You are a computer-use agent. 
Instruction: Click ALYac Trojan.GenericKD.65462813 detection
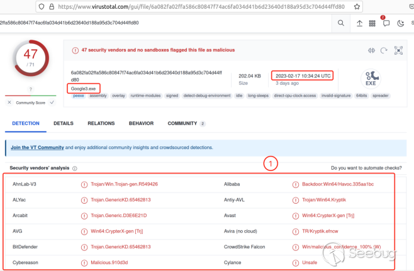pos(120,200)
